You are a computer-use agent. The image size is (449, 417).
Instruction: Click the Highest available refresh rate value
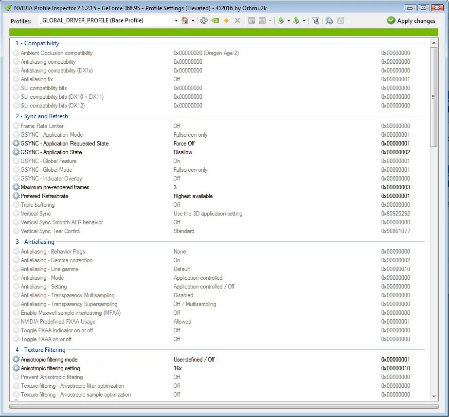[x=193, y=196]
